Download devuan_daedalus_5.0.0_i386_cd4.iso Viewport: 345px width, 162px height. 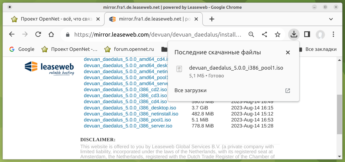pos(125,102)
